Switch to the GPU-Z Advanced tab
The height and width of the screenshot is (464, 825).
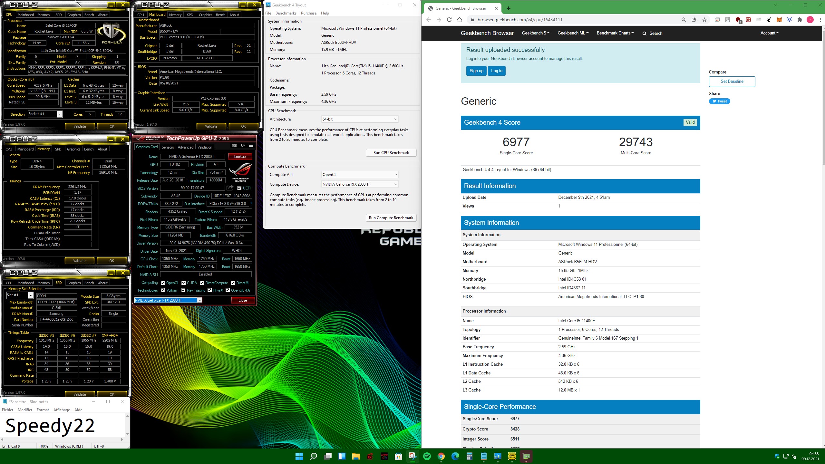coord(186,147)
